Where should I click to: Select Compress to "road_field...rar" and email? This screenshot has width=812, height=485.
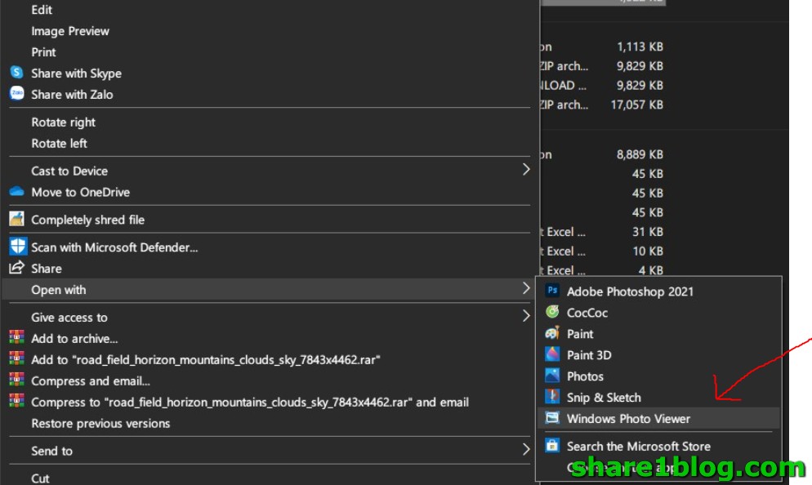(x=250, y=403)
